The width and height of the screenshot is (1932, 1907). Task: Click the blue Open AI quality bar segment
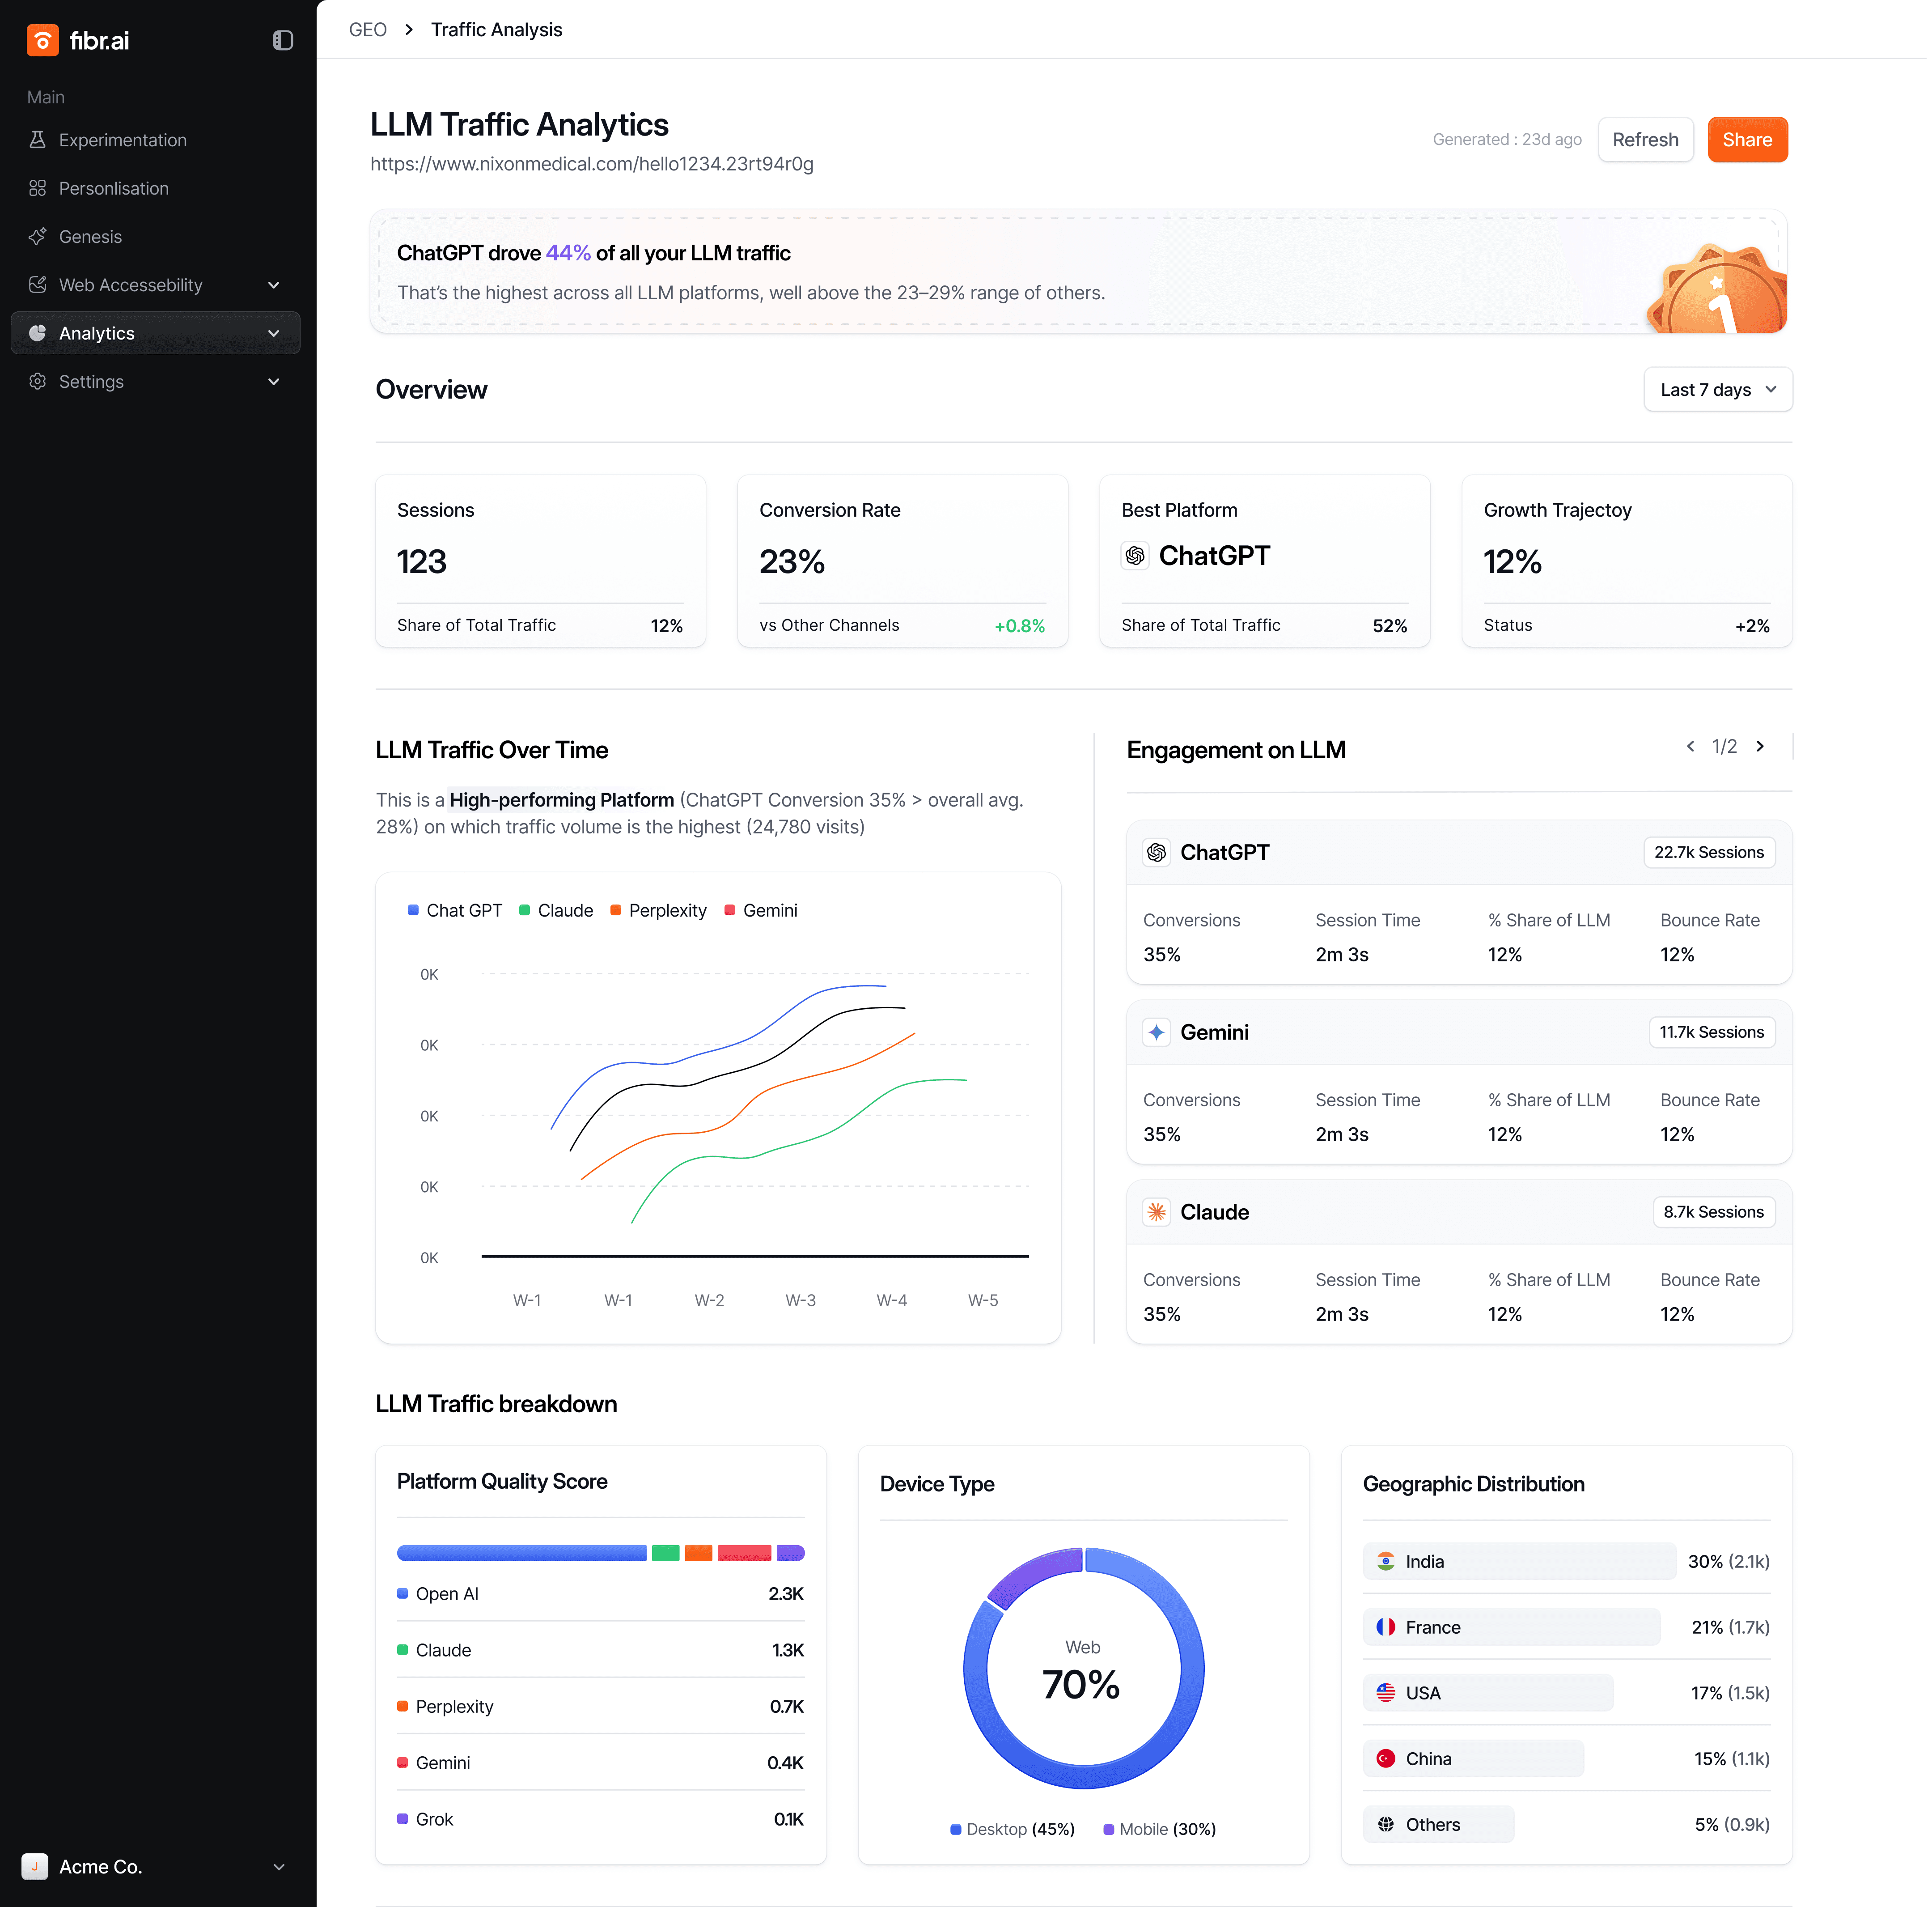coord(522,1554)
